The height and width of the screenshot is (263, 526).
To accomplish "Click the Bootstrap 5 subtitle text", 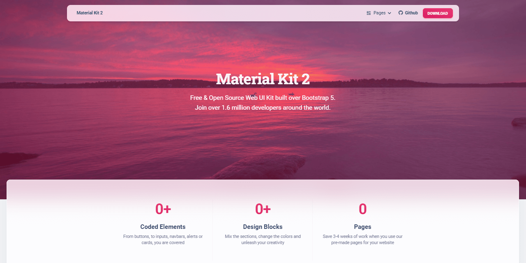I will [263, 98].
